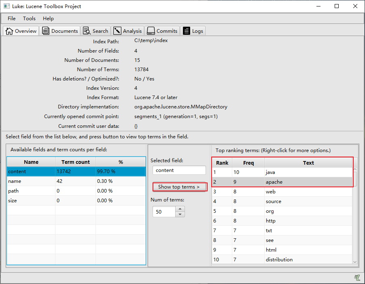Decrease Num of terms with down arrow

pos(180,214)
